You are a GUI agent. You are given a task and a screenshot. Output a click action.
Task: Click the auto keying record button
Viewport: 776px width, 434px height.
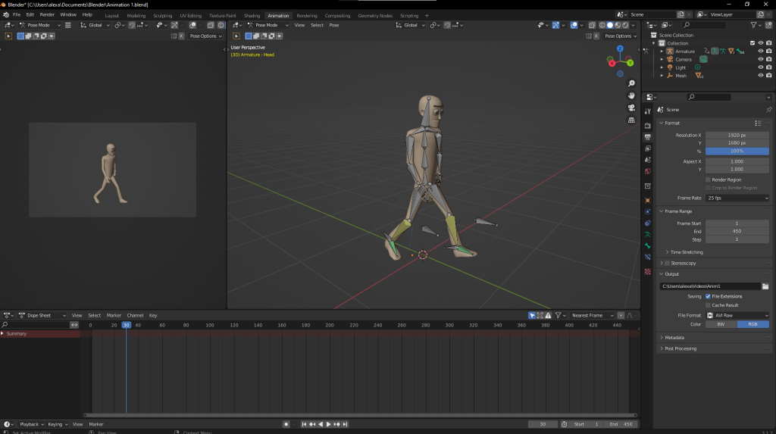click(286, 424)
